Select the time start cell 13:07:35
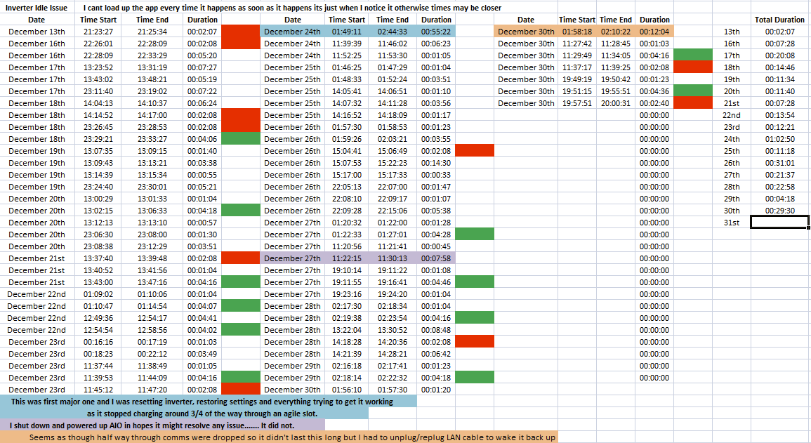811x443 pixels. 98,151
